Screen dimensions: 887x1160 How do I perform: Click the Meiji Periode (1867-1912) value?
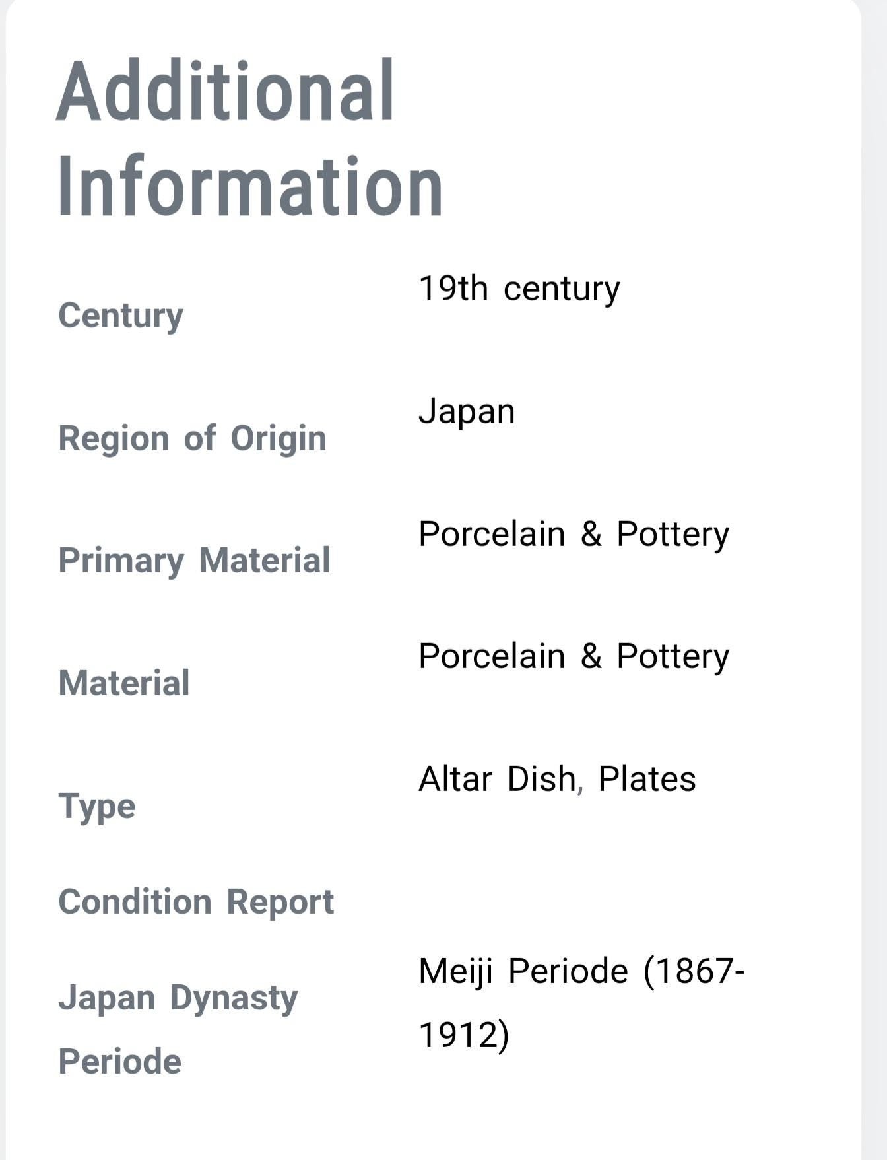point(582,1003)
